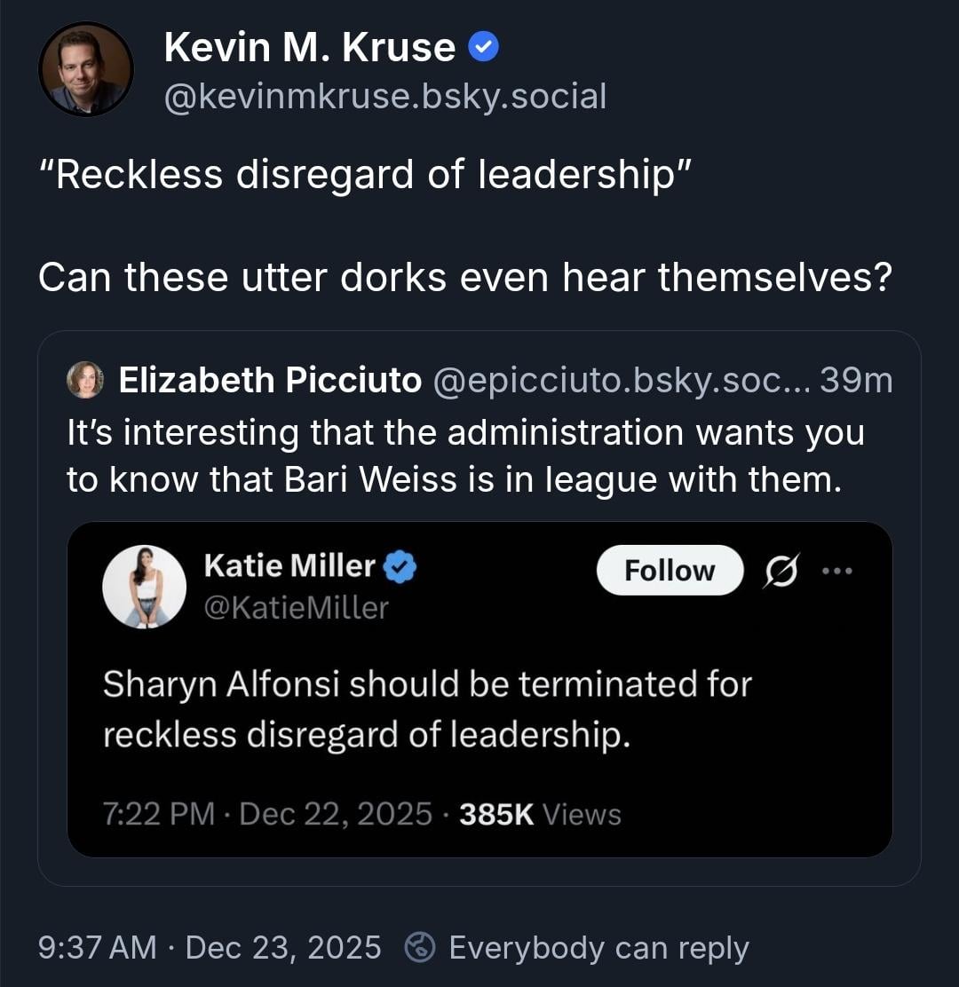Click the blue verified badge beside Kevin M. Kruse
Screen dimensions: 959x987
pyautogui.click(x=484, y=47)
